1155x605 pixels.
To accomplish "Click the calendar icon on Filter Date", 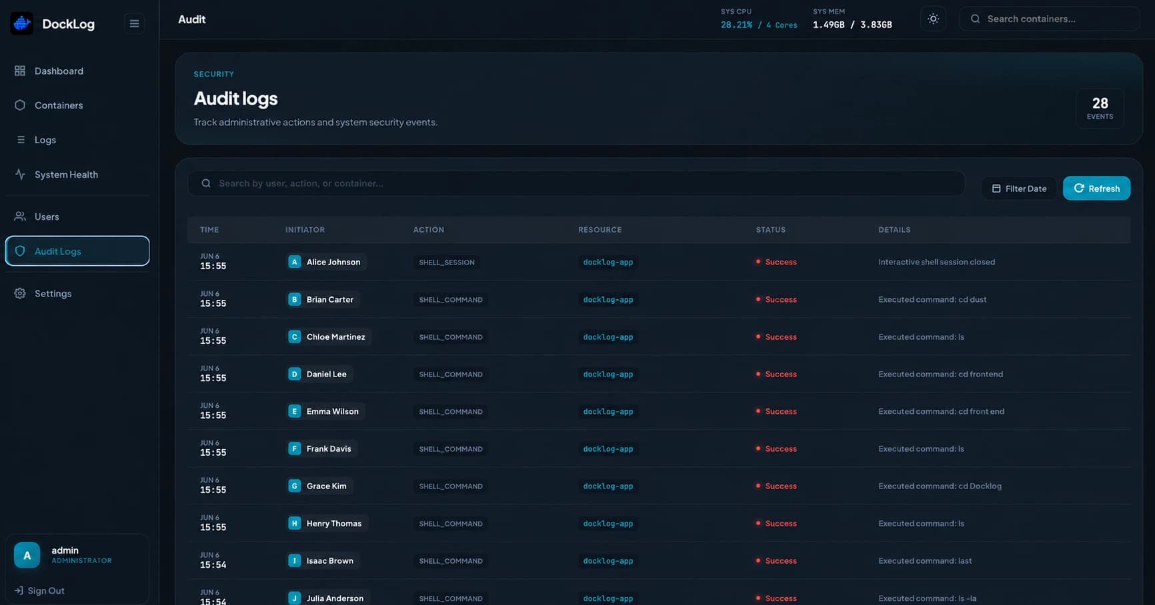I will tap(996, 189).
